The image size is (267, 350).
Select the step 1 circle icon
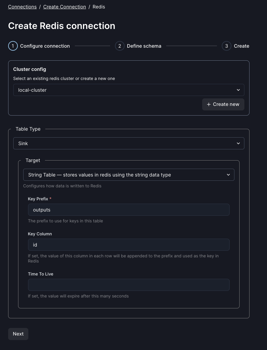click(13, 46)
